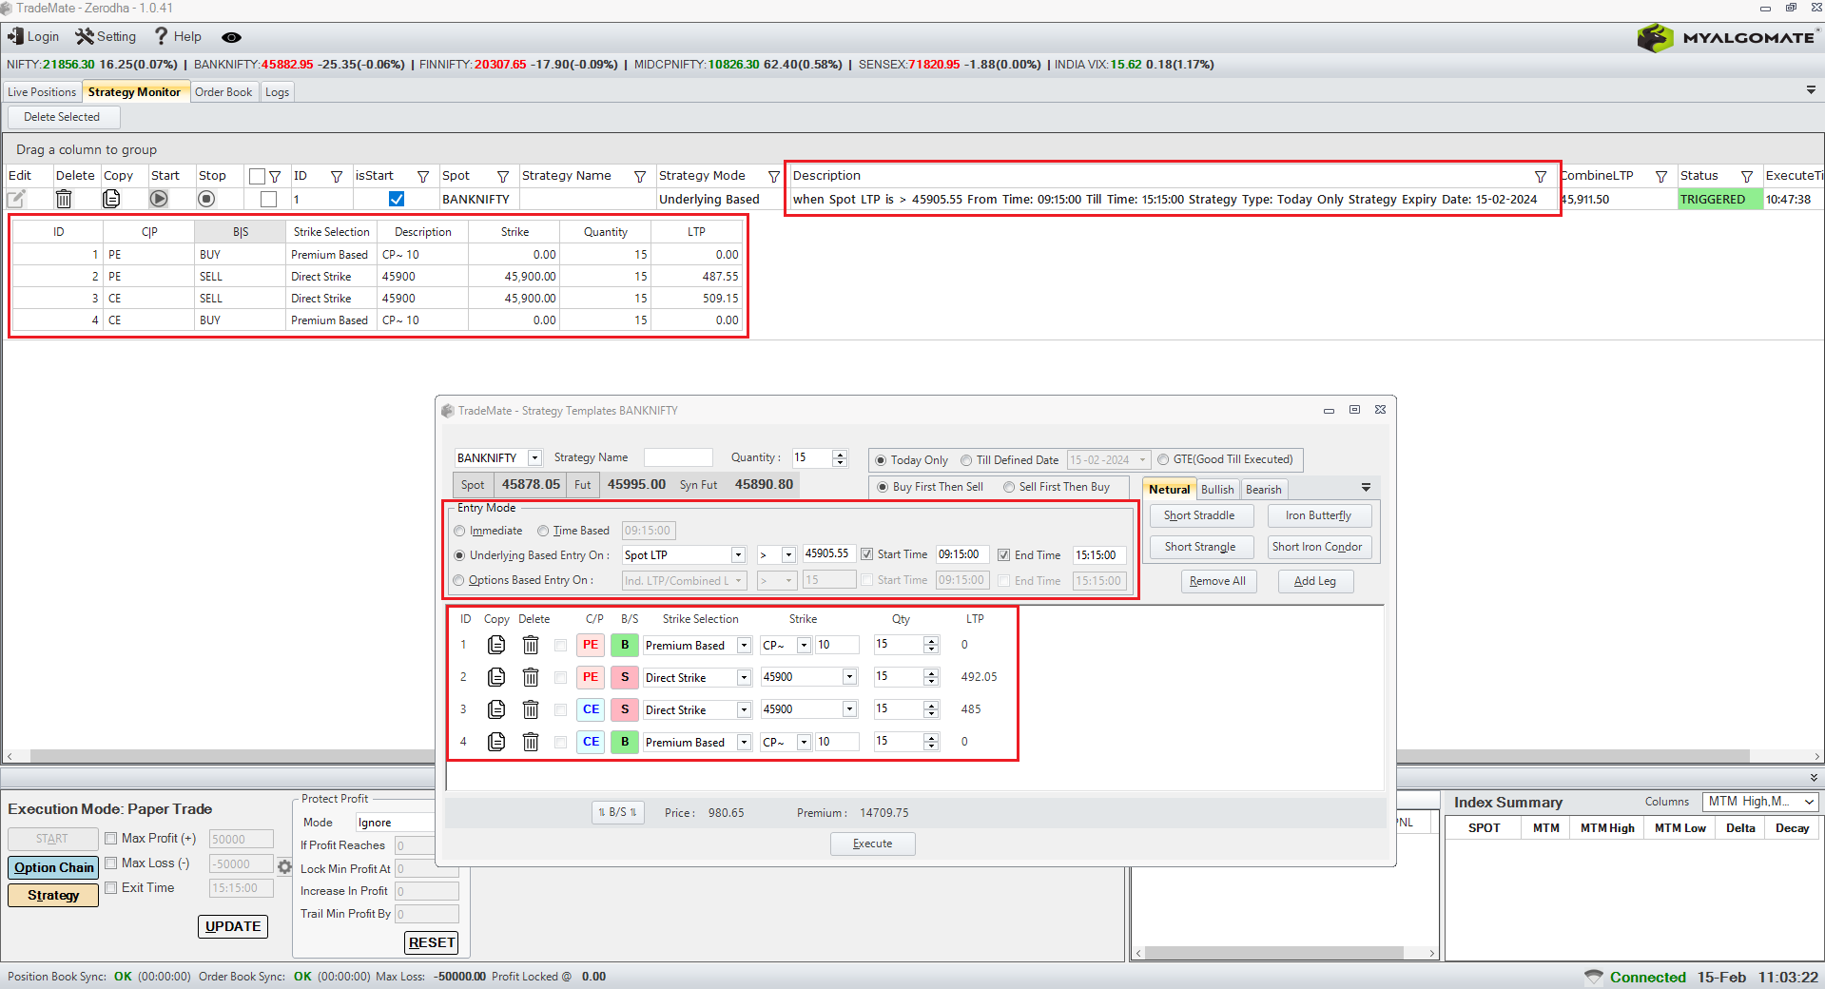Screen dimensions: 1825x989
Task: Click the Add Leg button
Action: coord(1314,581)
